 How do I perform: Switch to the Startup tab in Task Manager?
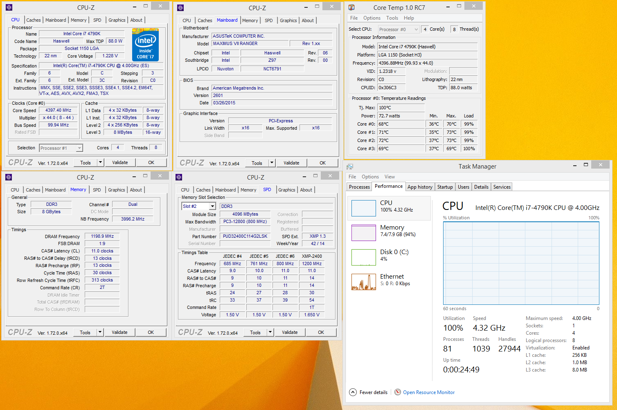coord(445,187)
